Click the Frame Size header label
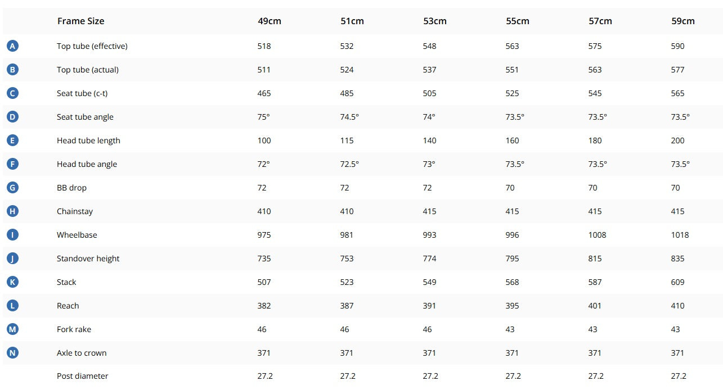This screenshot has width=723, height=390. [80, 21]
